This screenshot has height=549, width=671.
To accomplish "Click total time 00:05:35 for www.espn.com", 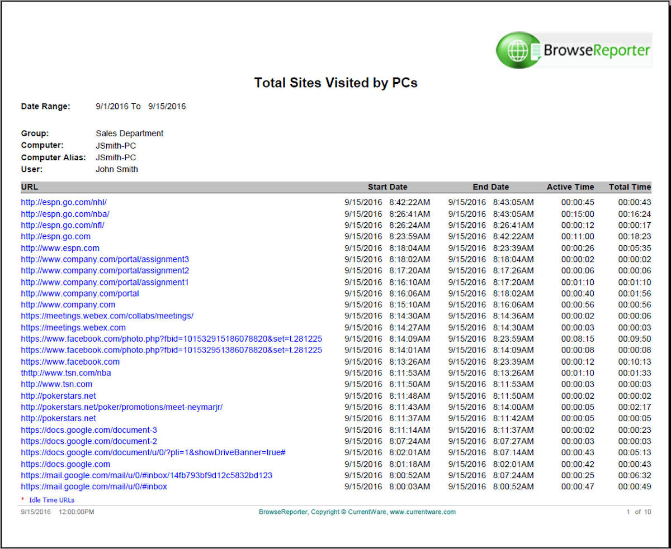I will coord(635,248).
